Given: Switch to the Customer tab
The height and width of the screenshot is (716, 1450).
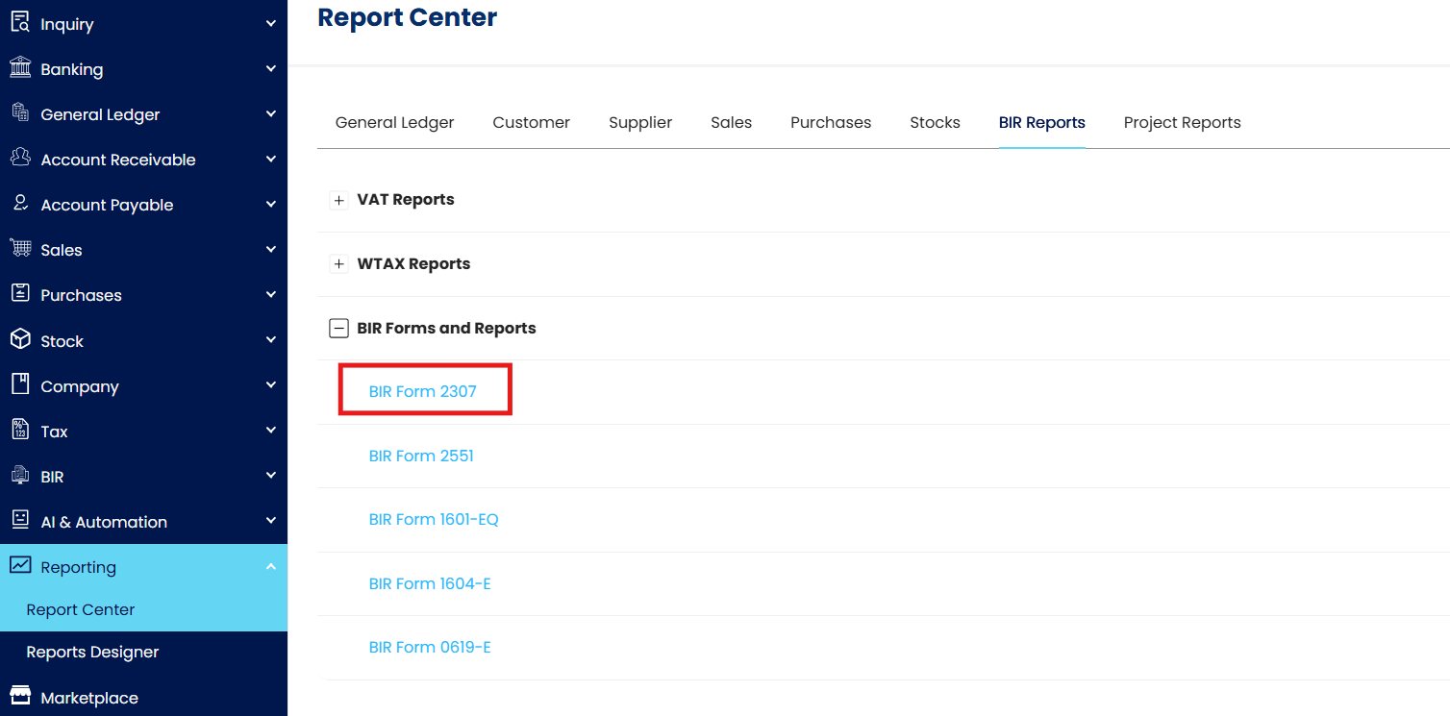Looking at the screenshot, I should (x=531, y=123).
